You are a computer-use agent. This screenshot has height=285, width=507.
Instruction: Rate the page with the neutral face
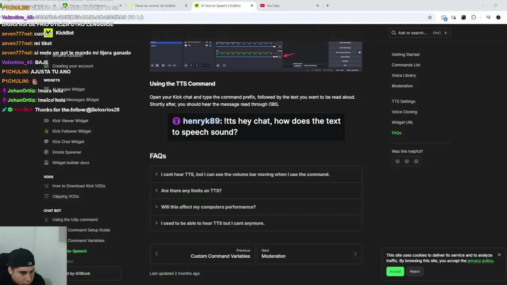tap(407, 161)
